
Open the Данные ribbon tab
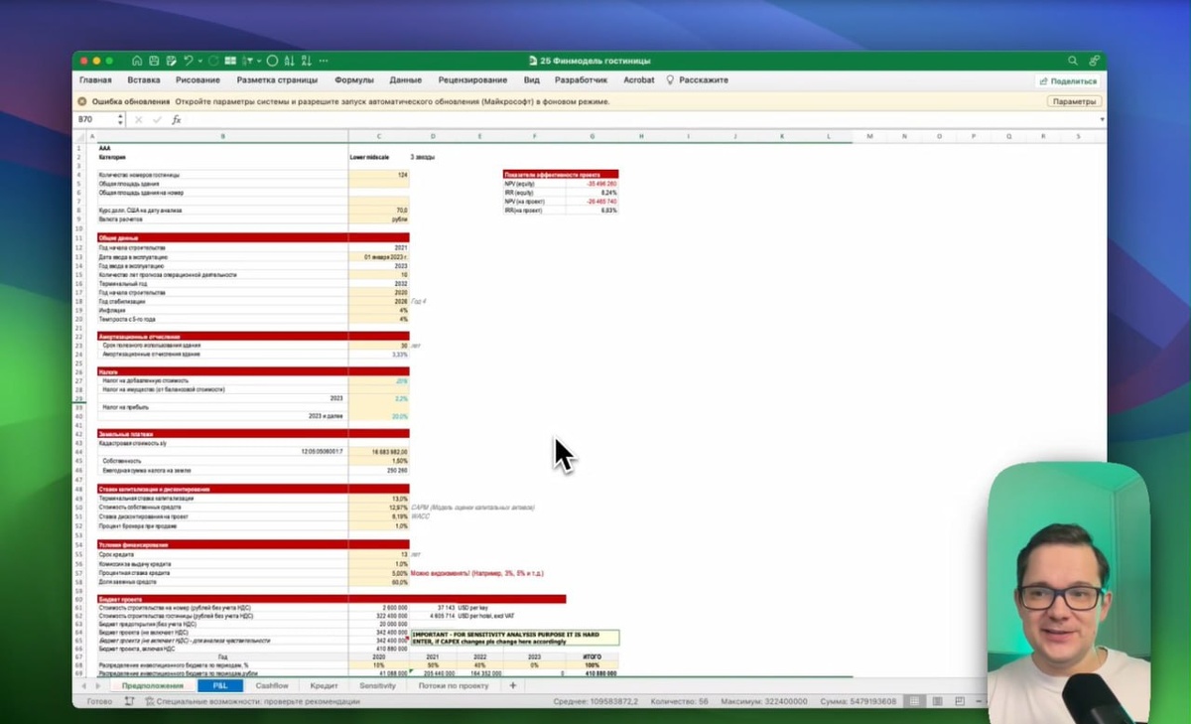coord(406,79)
